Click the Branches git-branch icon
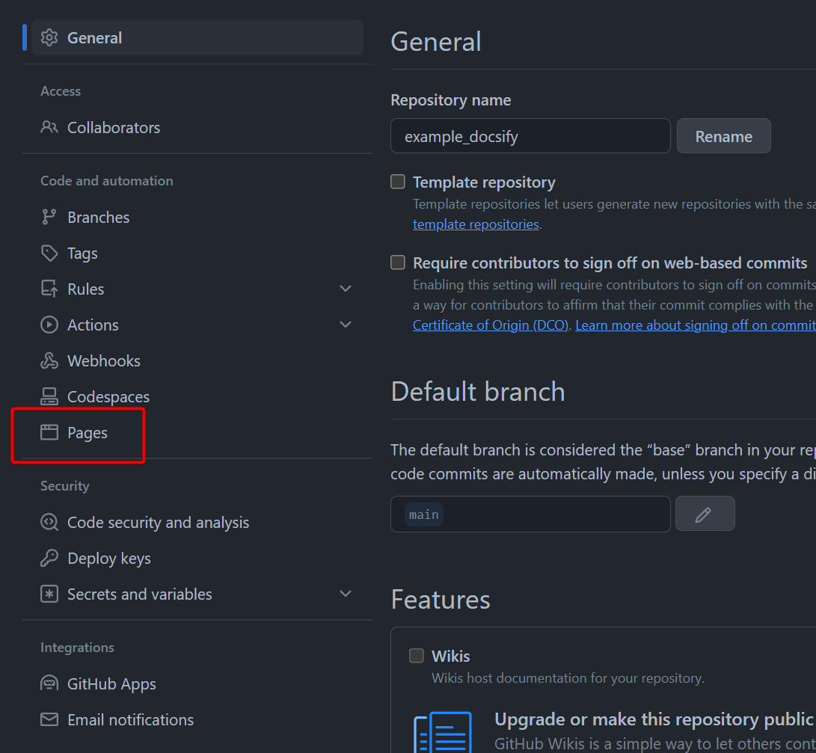 tap(49, 217)
